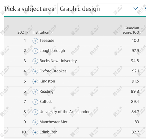
Task: Click the Bucks New University name
Action: click(58, 61)
